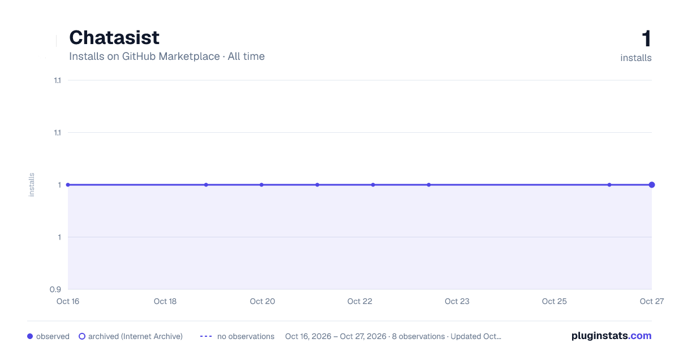This screenshot has height=356, width=679.
Task: Click the 'observed' legend label
Action: tap(53, 336)
